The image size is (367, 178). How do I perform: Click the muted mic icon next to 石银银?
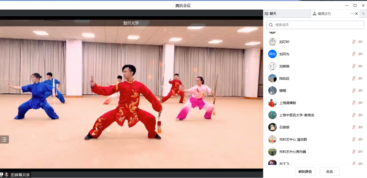[354, 127]
